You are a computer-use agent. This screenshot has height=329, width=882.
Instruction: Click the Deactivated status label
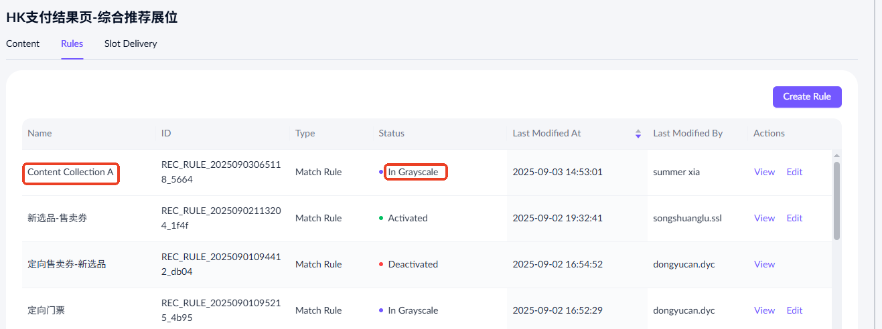coord(413,265)
